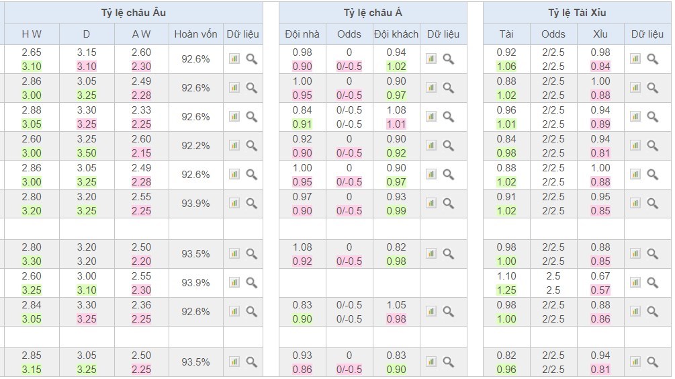Click the pink-highlighted 0.57 Xỉu odds value
Viewport: 675px width, 379px height.
(600, 290)
